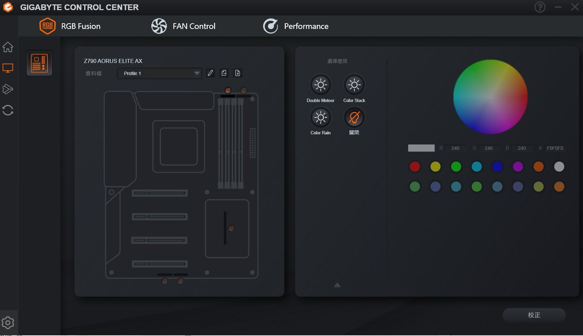The height and width of the screenshot is (336, 583).
Task: Open the arrow-shaped sidebar icon
Action: coord(8,89)
